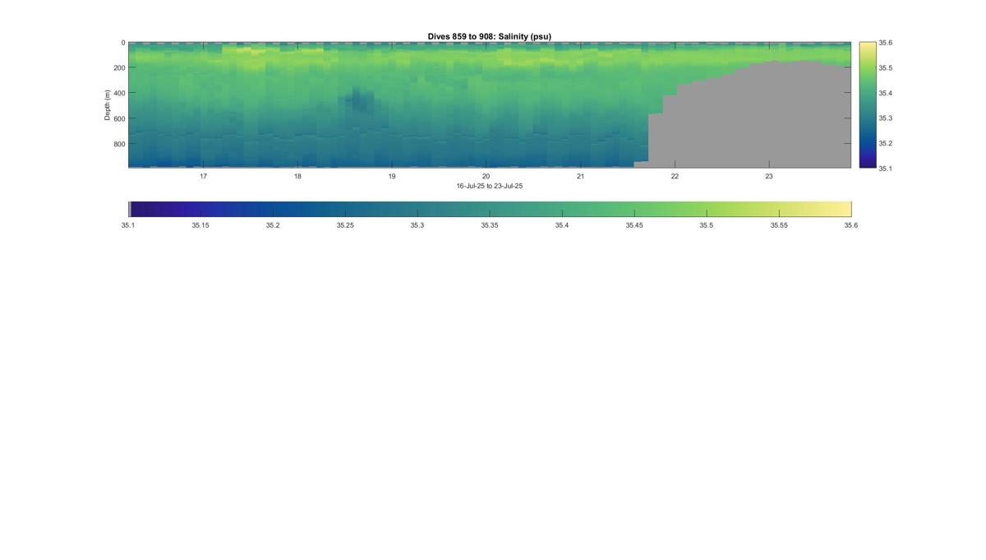Click x-axis tick label 17

203,177
